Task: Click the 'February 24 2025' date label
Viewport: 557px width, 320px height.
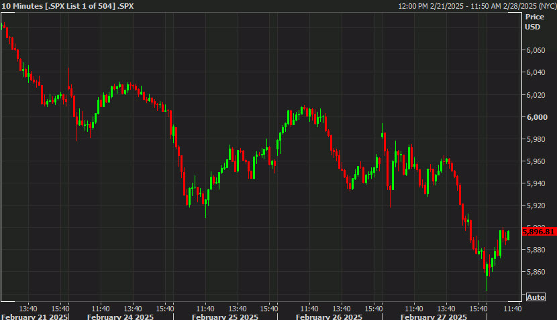Action: (x=120, y=317)
